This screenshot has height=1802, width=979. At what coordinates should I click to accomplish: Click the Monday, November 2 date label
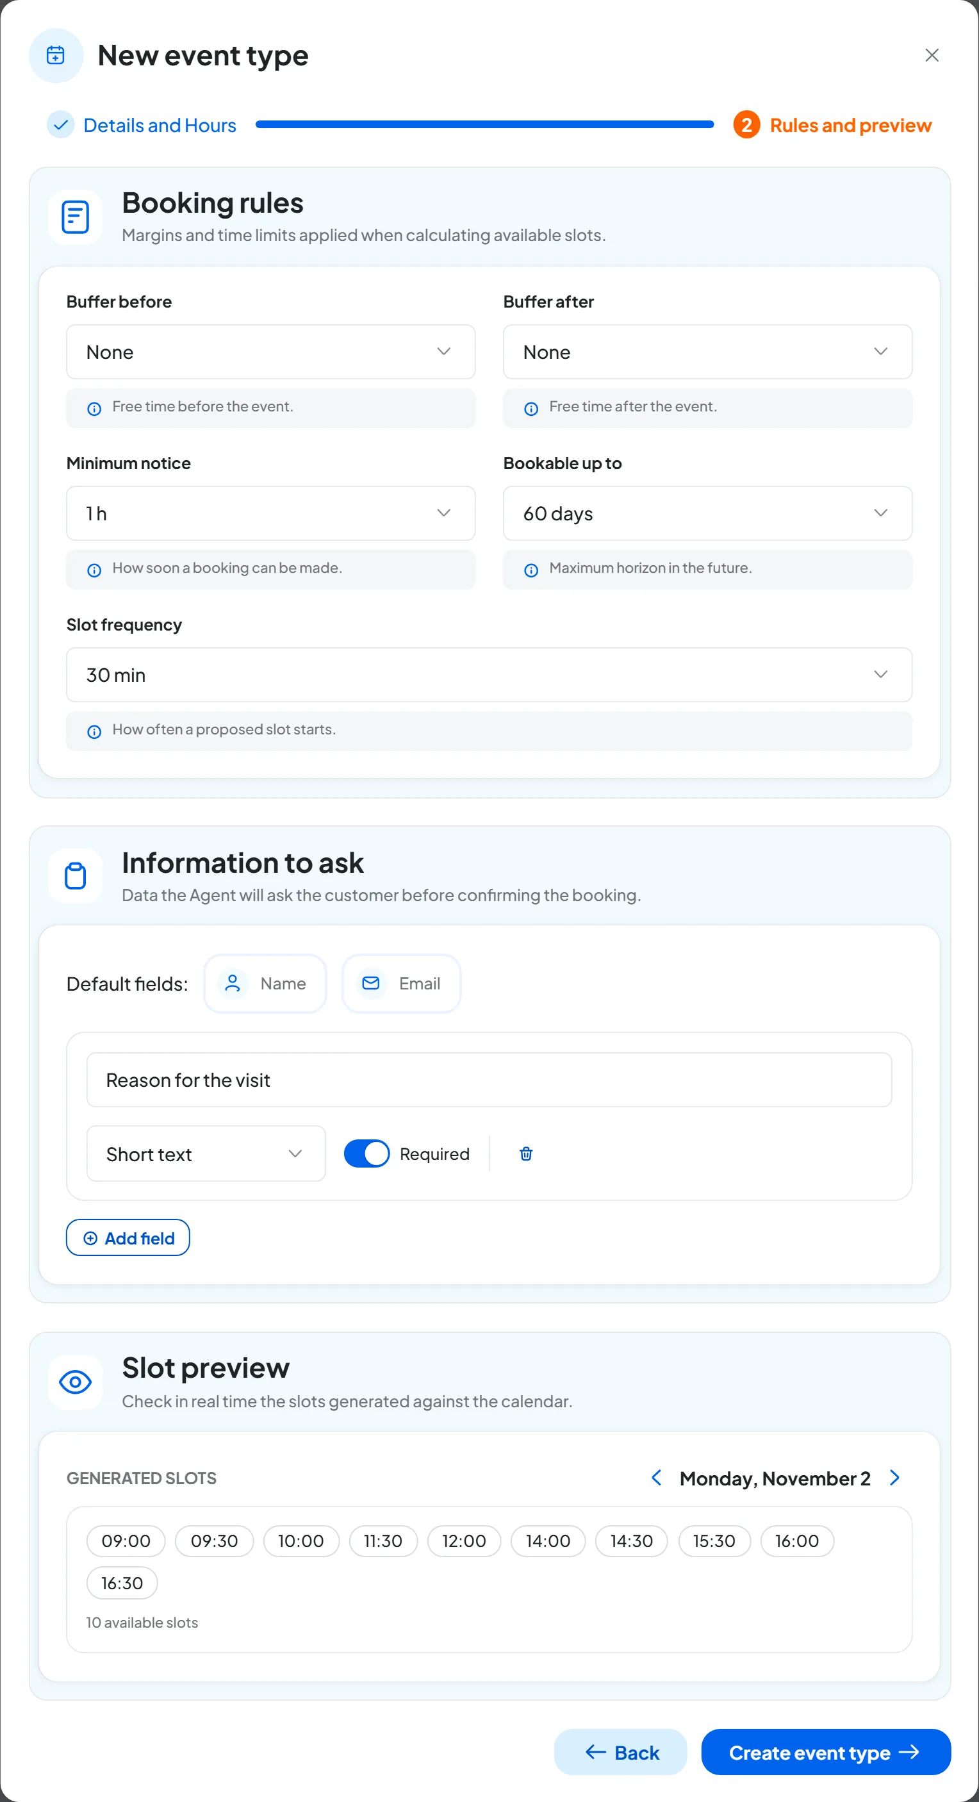point(775,1478)
